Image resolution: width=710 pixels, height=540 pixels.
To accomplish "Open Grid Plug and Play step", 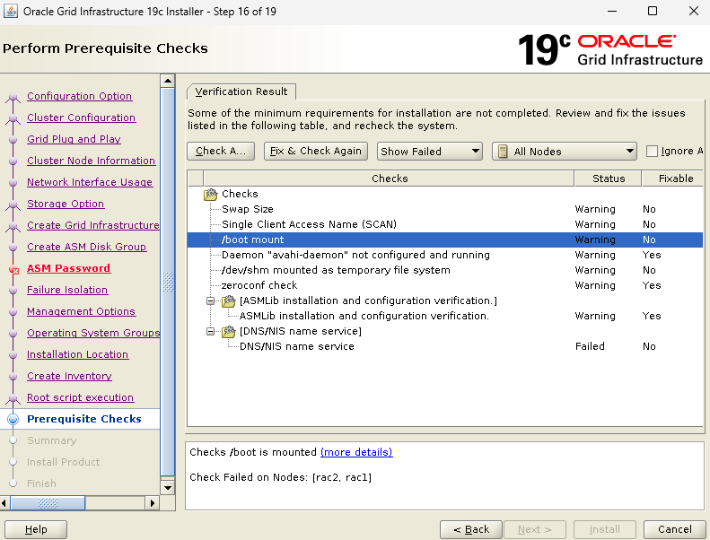I will click(74, 139).
